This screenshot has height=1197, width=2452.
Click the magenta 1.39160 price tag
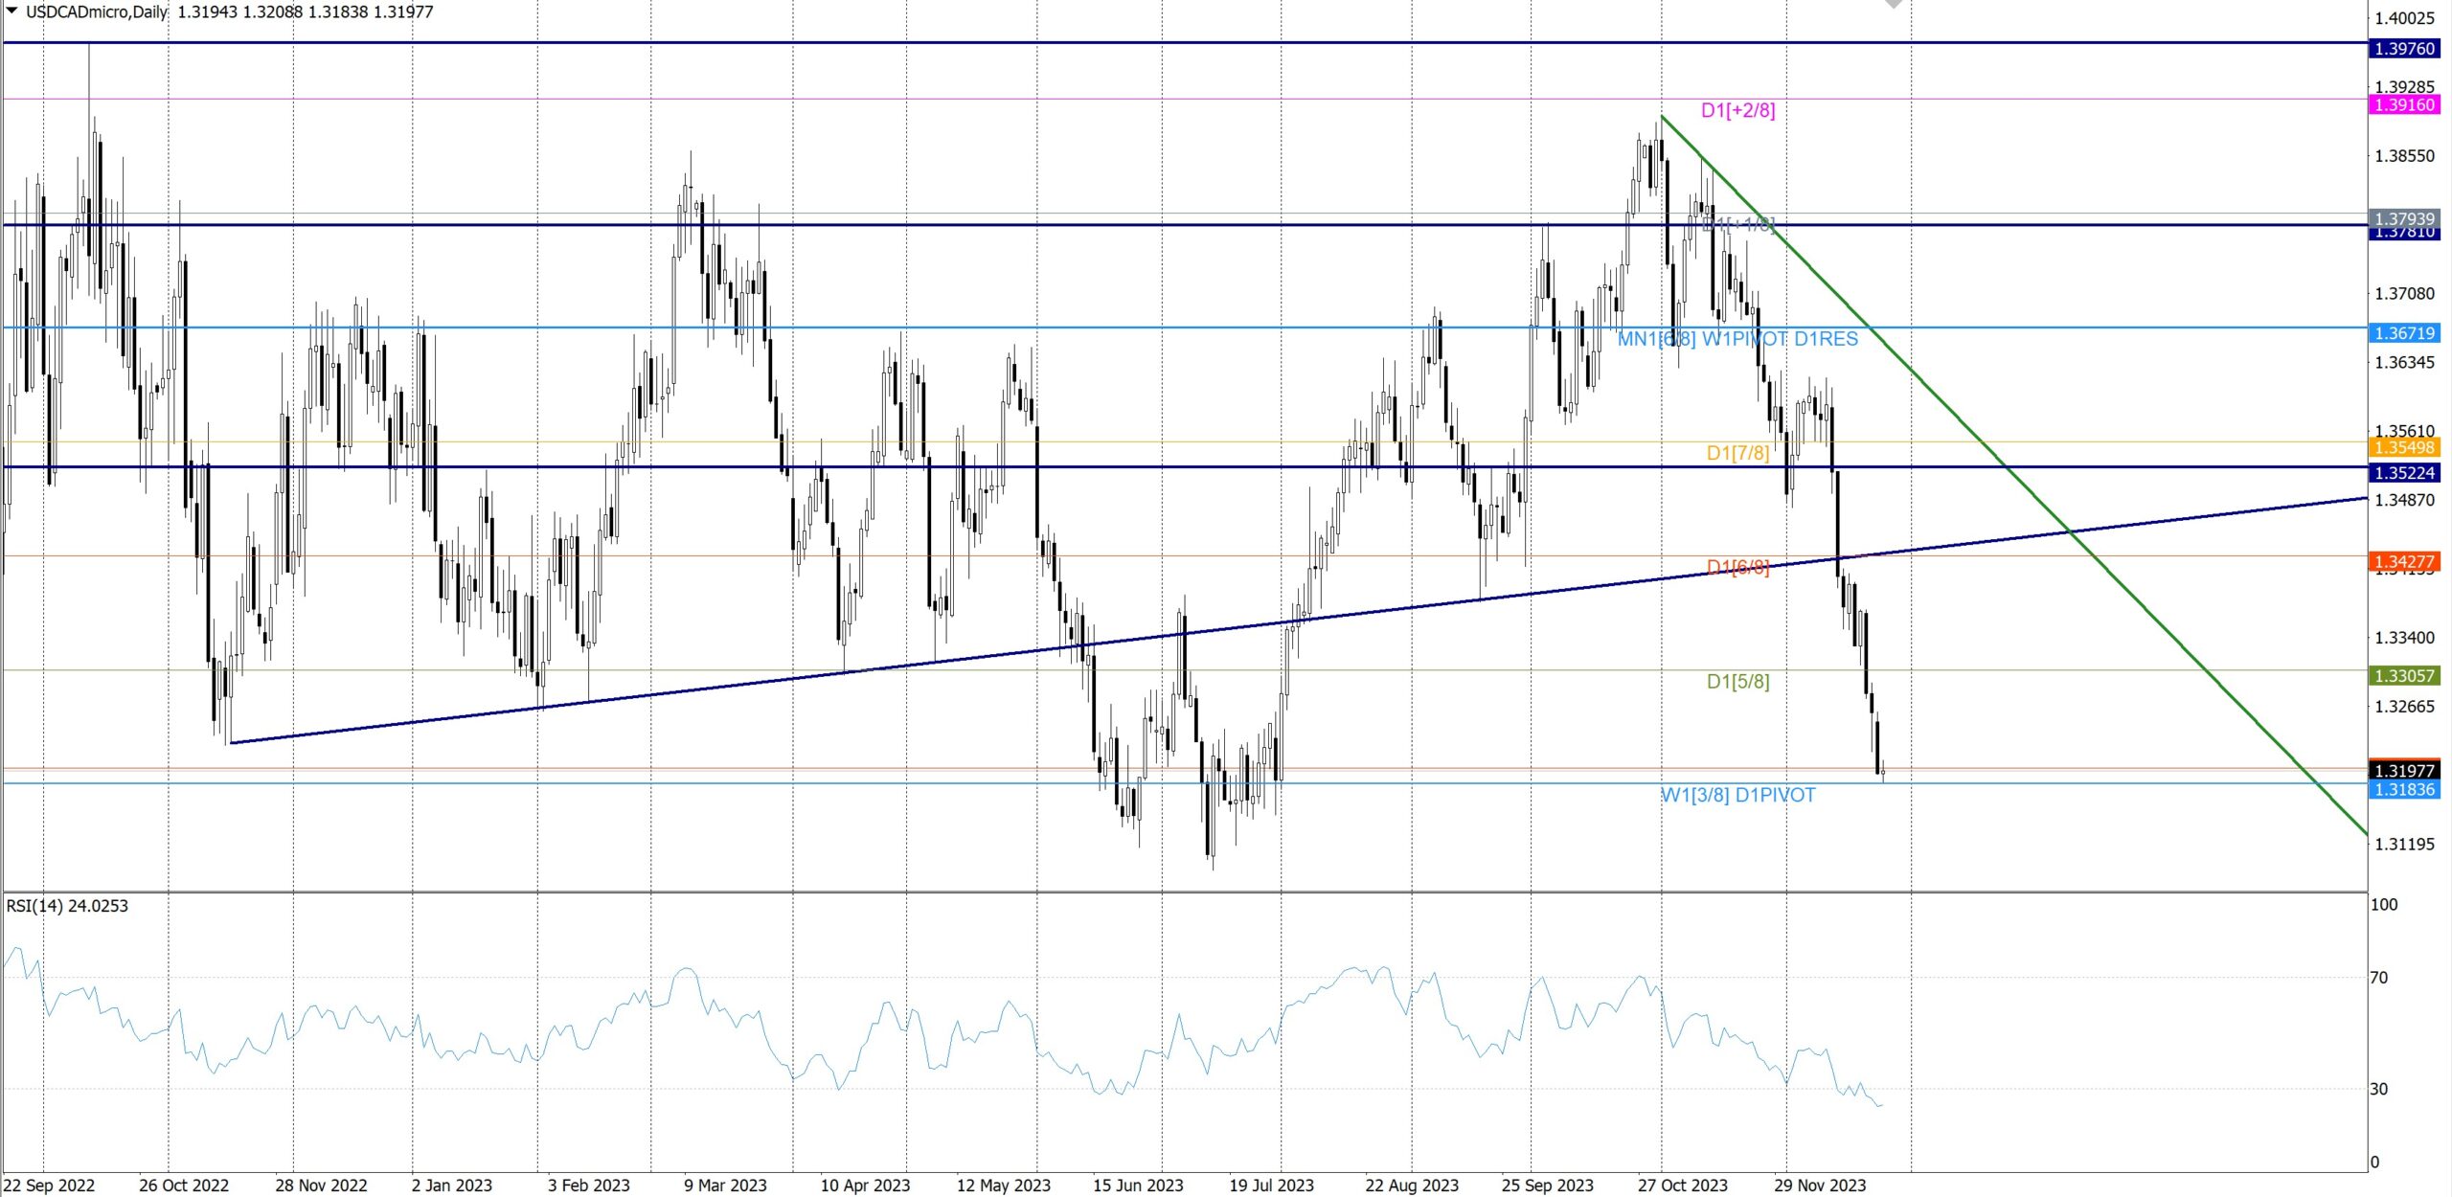pyautogui.click(x=2404, y=105)
